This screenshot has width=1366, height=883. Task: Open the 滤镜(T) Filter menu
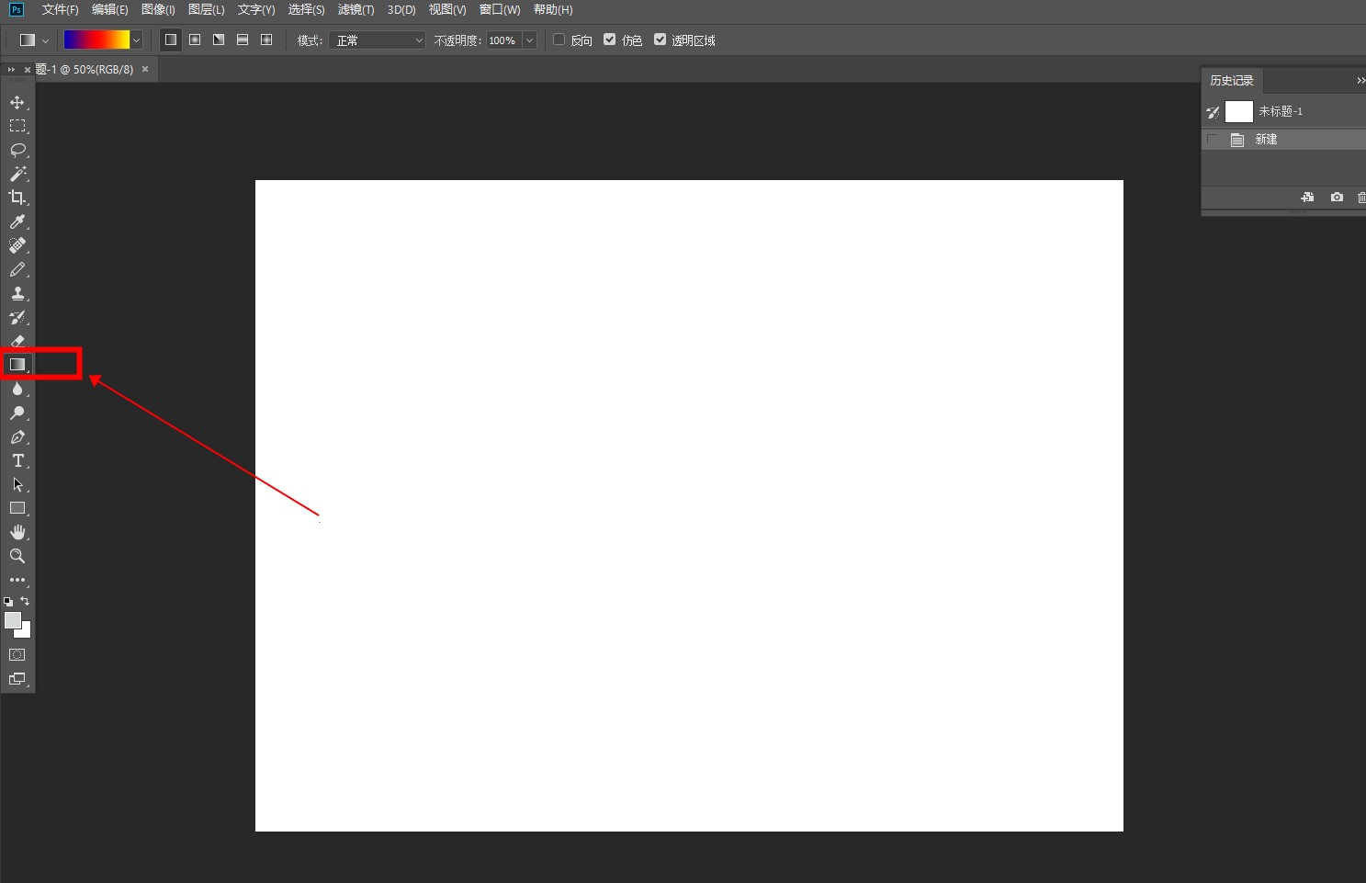pyautogui.click(x=356, y=10)
